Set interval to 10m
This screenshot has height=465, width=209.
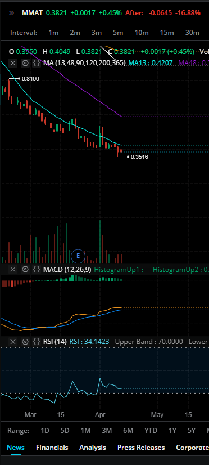tap(142, 33)
